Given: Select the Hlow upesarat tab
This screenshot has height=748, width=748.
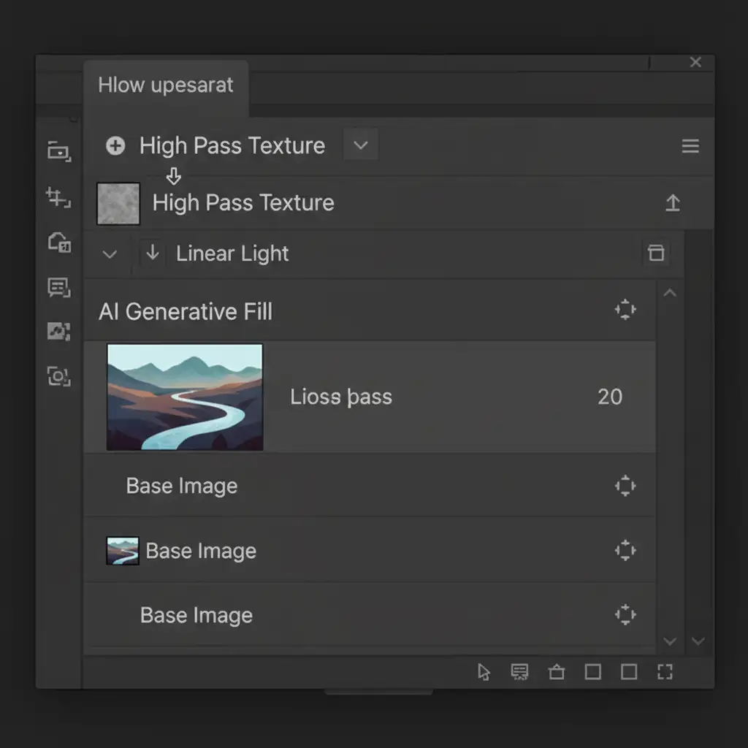Looking at the screenshot, I should tap(166, 85).
